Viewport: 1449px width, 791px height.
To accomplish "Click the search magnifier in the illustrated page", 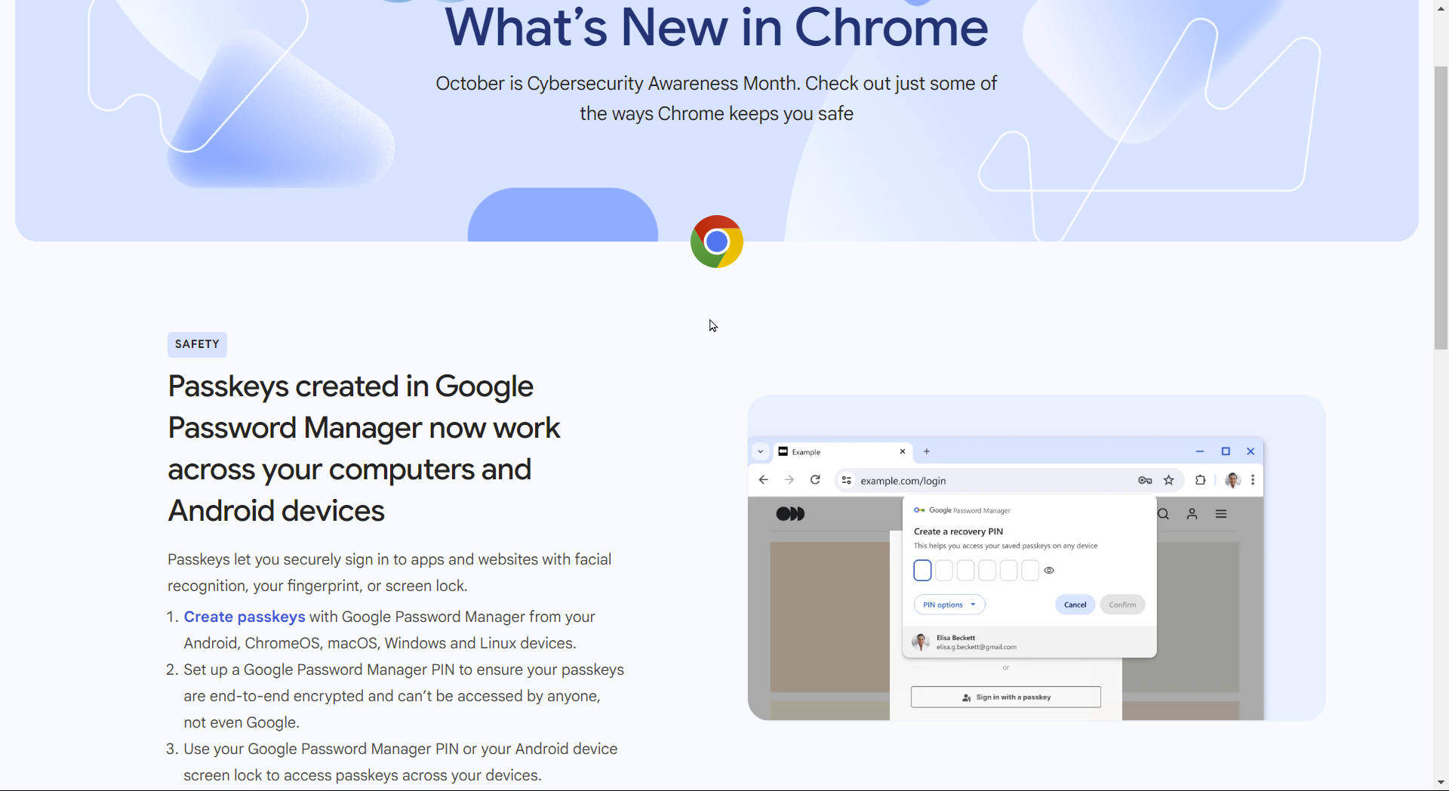I will (x=1164, y=514).
